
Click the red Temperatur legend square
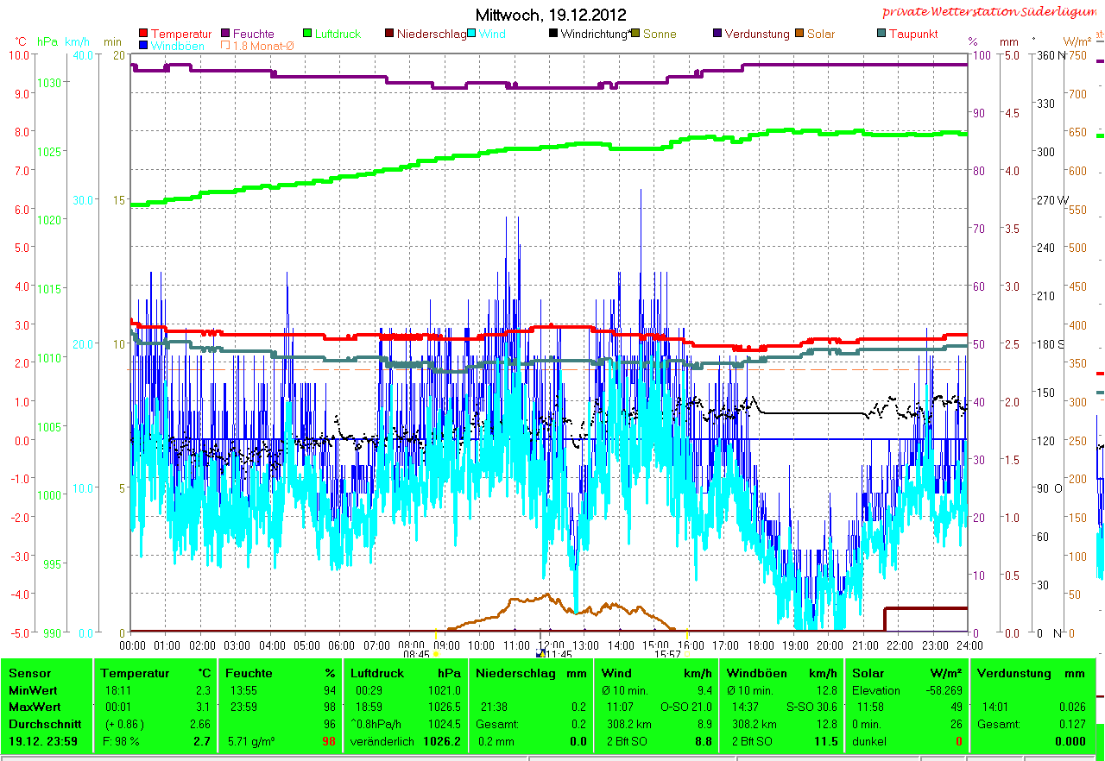point(143,35)
